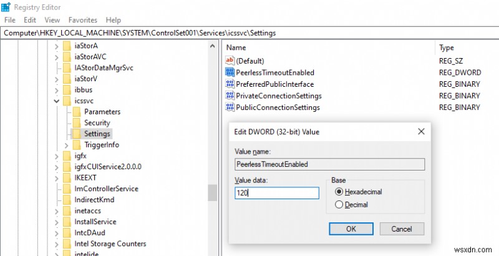Viewport: 499px width, 256px height.
Task: Click the PublicConnectionSettings binary value icon
Action: 230,107
